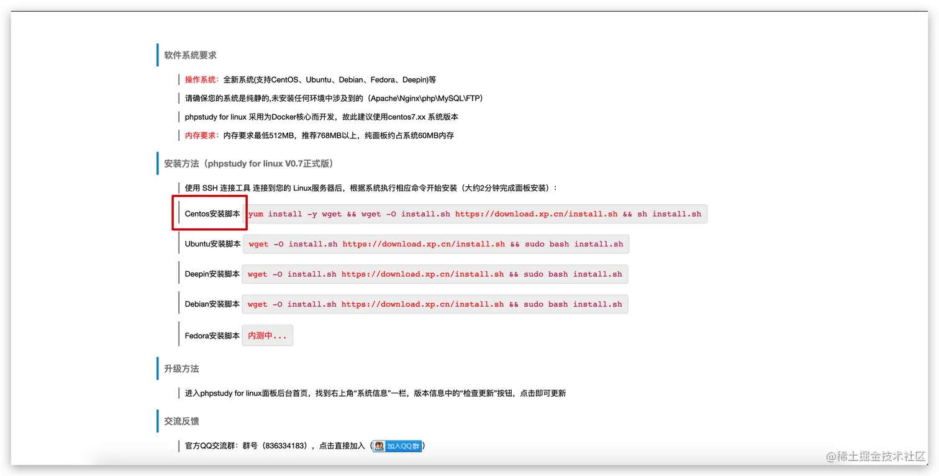Screen dimensions: 939x476
Task: Click the line about Docker核心 and centos7.xx
Action: click(322, 117)
